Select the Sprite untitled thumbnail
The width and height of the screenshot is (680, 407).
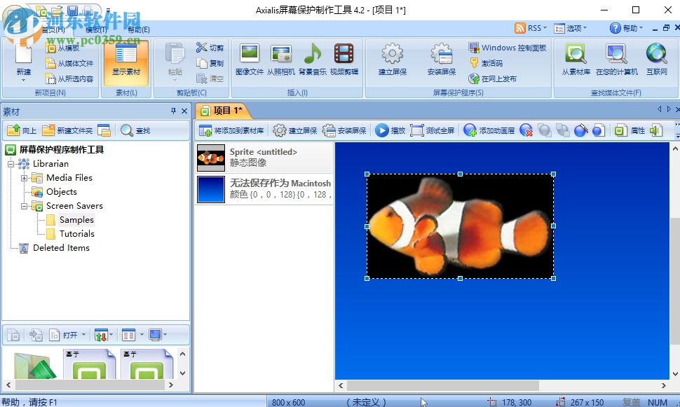tap(210, 157)
